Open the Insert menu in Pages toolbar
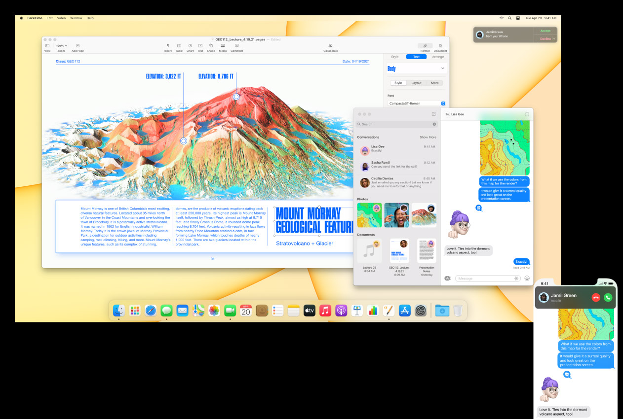 (168, 46)
